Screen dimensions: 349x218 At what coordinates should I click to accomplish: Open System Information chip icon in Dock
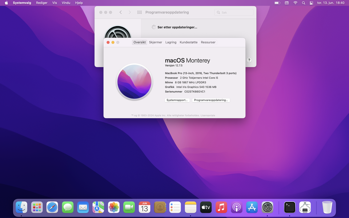point(305,207)
